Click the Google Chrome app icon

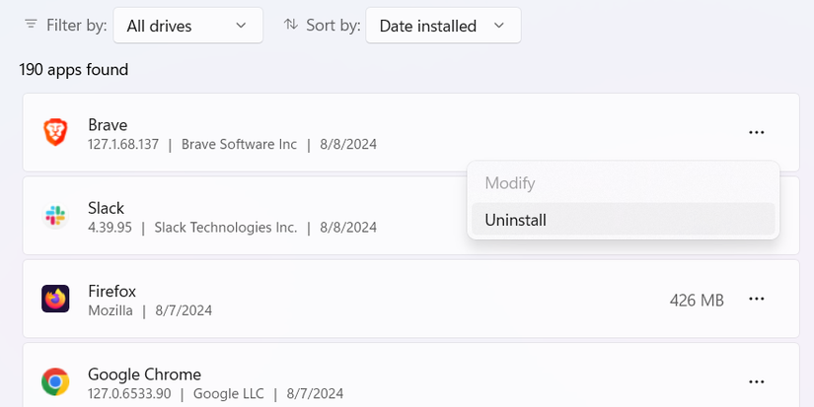coord(55,381)
